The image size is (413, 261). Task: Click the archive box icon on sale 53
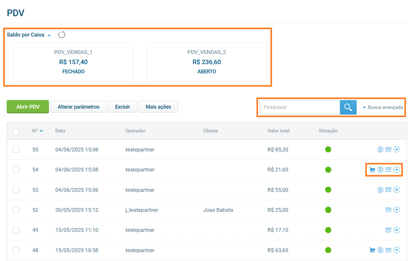coord(388,190)
